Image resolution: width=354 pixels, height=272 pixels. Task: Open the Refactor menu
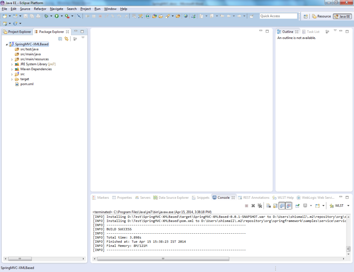point(40,9)
